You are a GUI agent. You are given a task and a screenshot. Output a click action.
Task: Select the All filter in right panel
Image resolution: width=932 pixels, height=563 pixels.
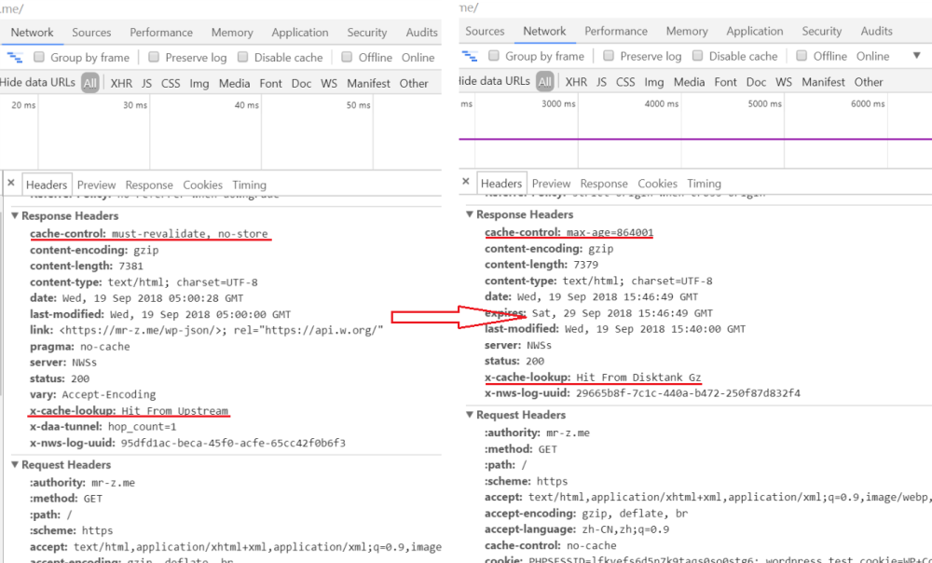pyautogui.click(x=544, y=82)
